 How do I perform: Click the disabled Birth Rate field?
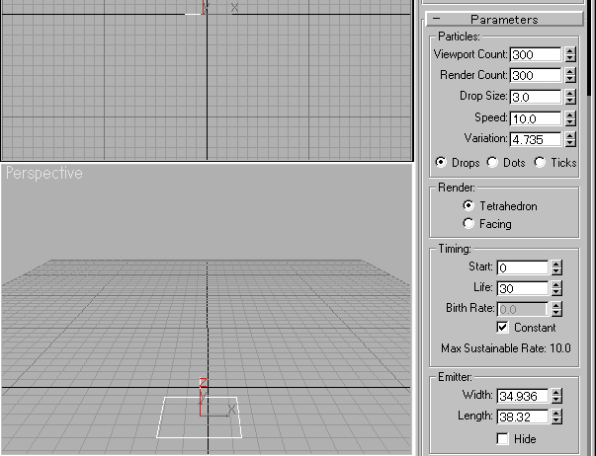pyautogui.click(x=522, y=309)
